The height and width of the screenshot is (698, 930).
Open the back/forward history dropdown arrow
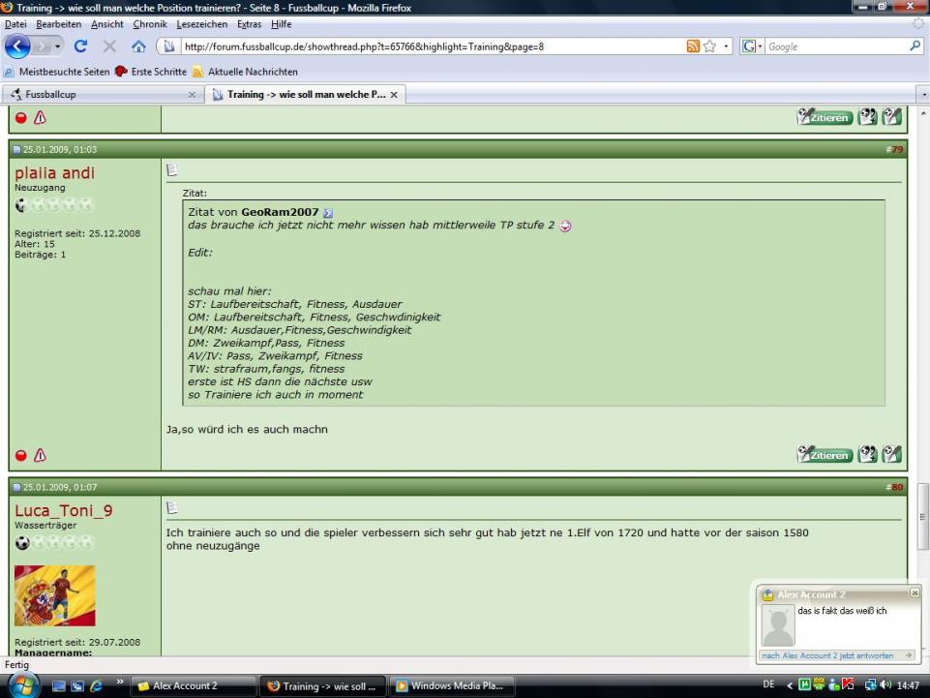(x=59, y=46)
